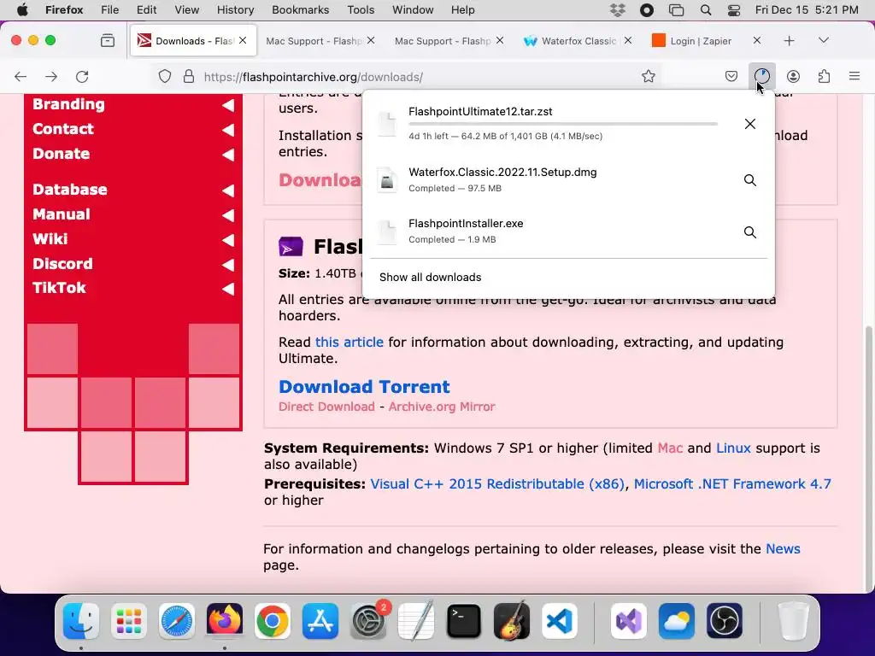Open Microsoft .NET Framework 4.7 link

pyautogui.click(x=732, y=483)
